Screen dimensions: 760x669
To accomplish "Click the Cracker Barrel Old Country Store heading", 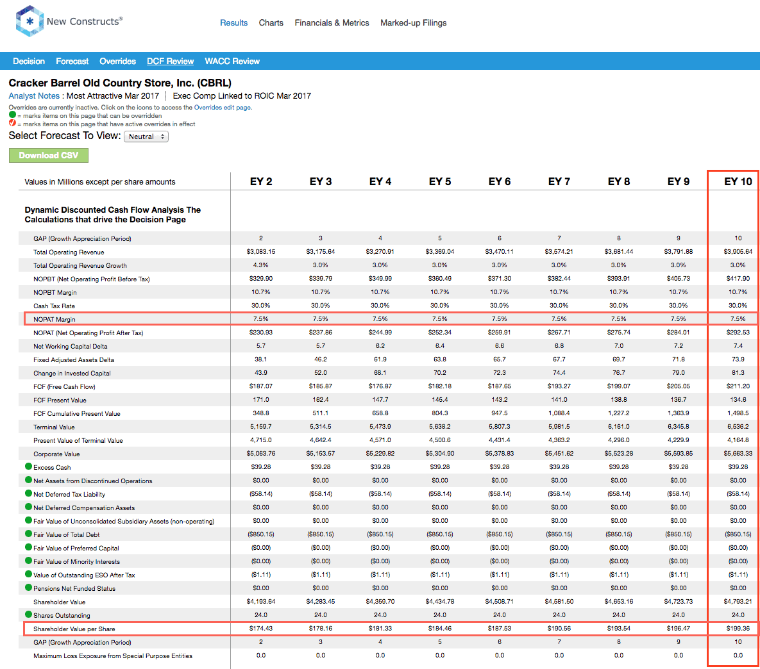I will 120,83.
